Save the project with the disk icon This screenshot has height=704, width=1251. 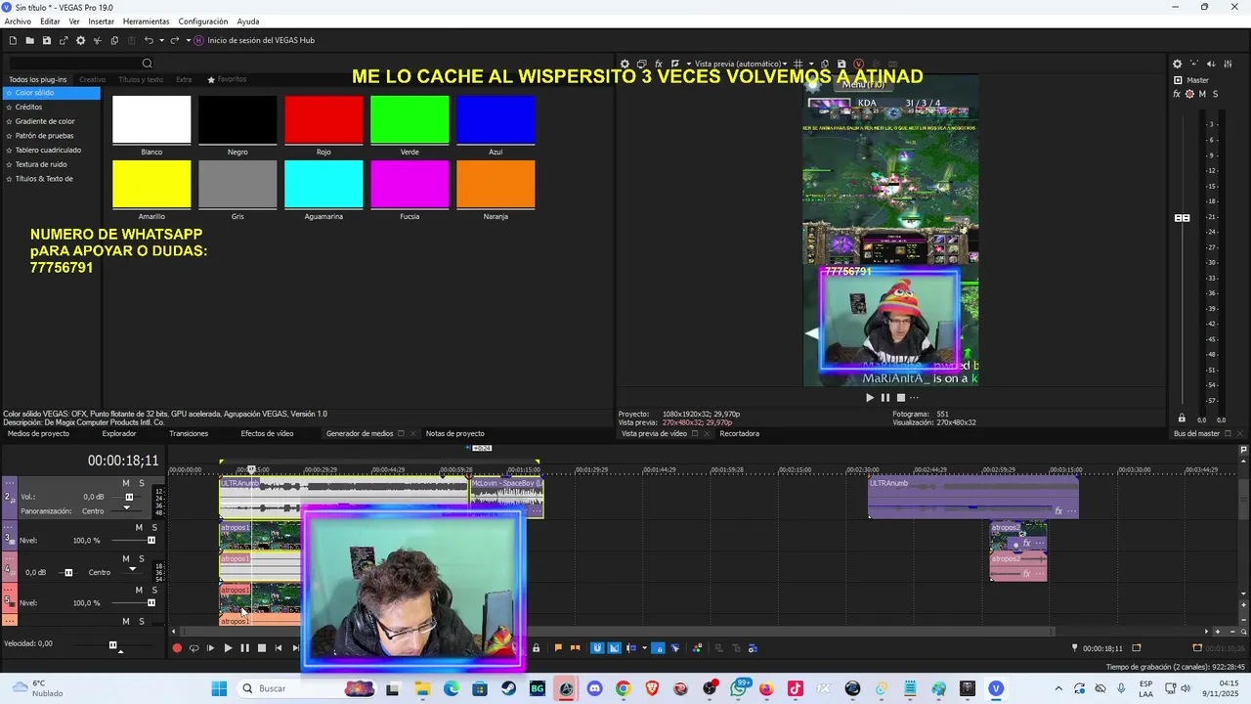(x=46, y=40)
